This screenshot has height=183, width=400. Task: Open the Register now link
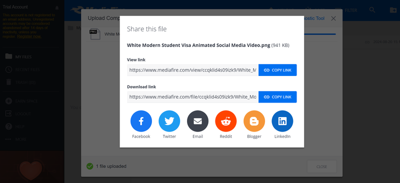[x=29, y=36]
